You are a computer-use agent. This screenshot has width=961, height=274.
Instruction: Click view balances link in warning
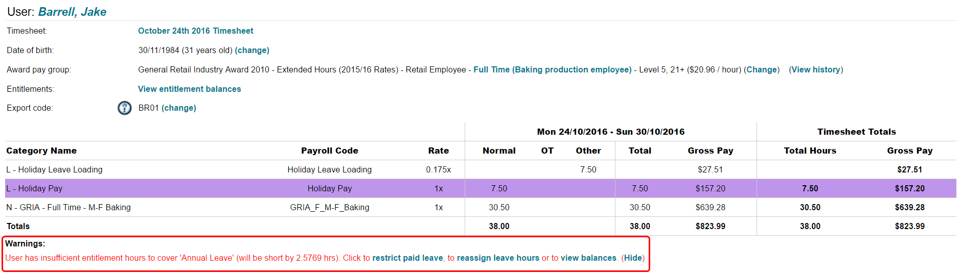589,258
